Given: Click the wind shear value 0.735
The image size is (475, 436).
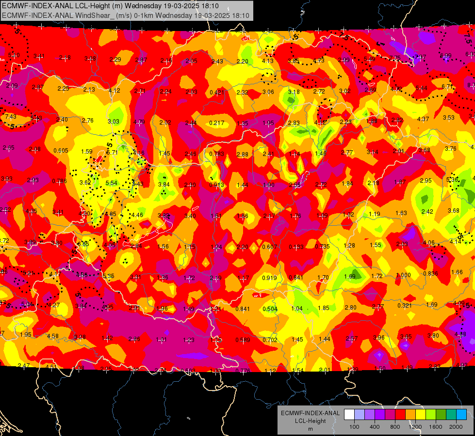Looking at the screenshot, I should pos(322,246).
